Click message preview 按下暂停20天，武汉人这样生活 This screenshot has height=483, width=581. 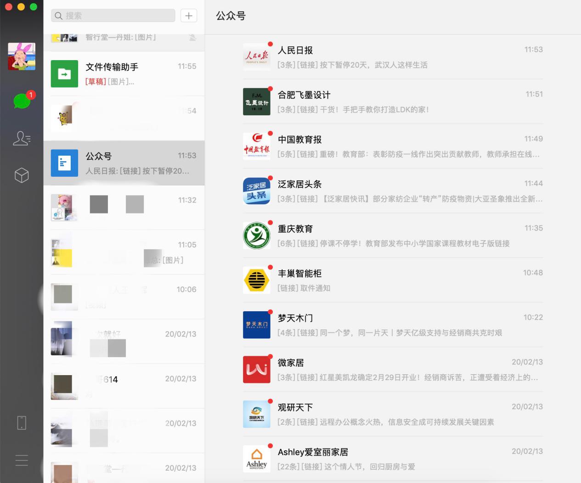(x=352, y=65)
